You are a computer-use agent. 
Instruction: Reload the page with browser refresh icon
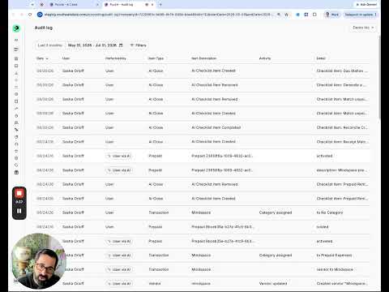point(30,15)
